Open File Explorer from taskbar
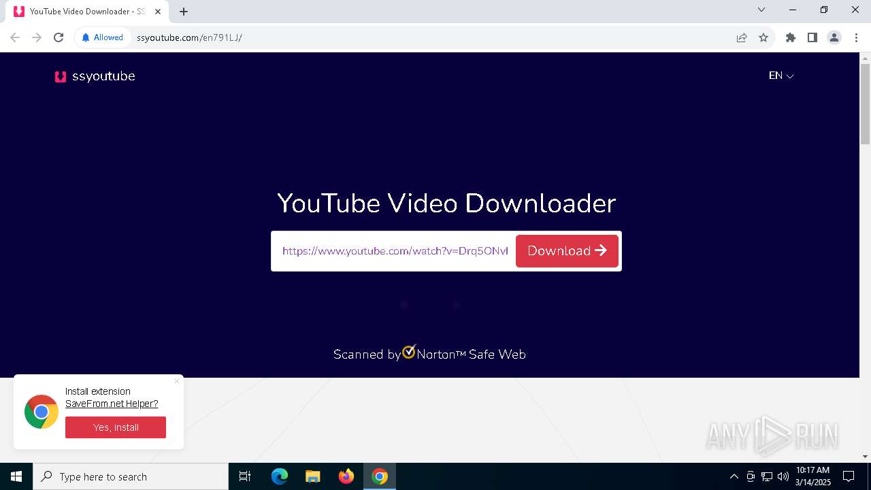The height and width of the screenshot is (490, 871). coord(313,476)
